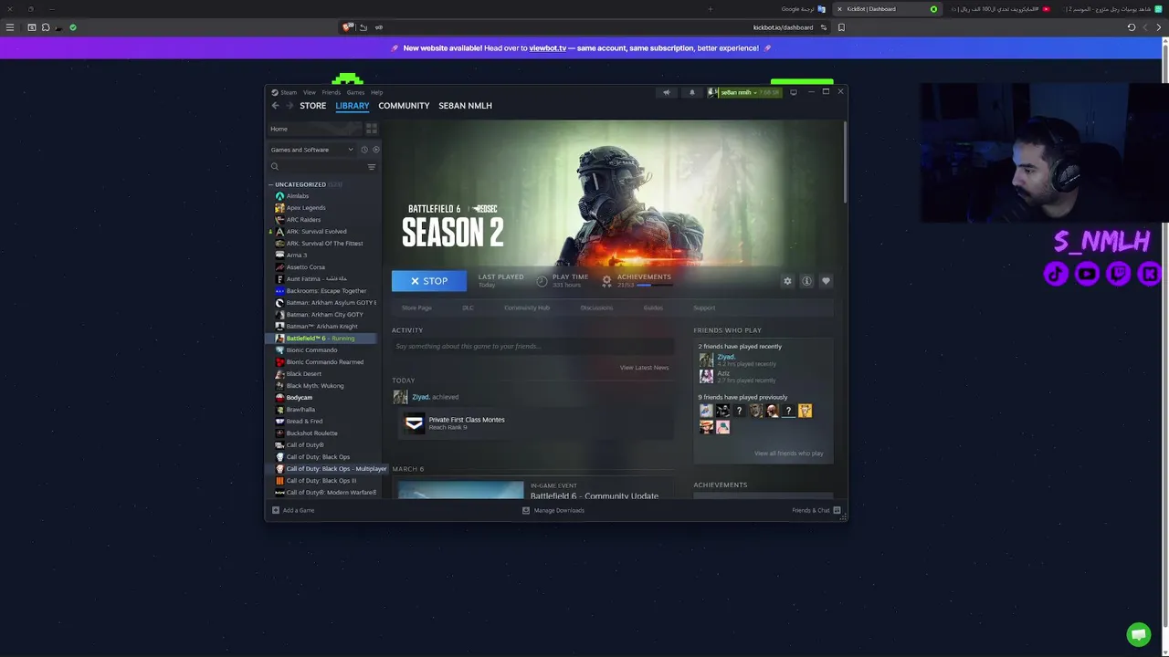Open se8an nmlh account dropdown

[745, 92]
